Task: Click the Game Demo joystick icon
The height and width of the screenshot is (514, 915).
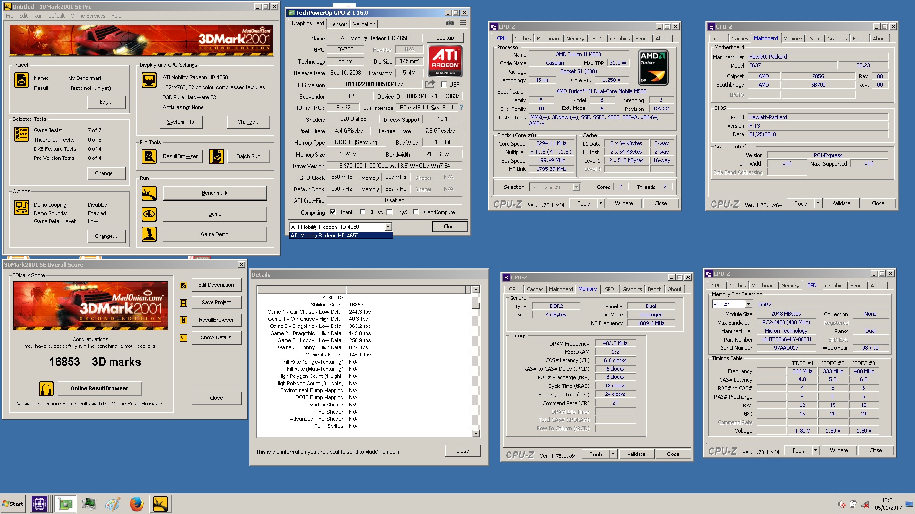Action: click(149, 234)
